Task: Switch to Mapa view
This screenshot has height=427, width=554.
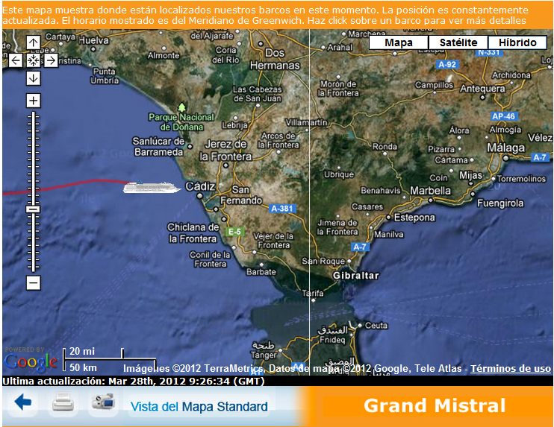Action: pos(399,42)
